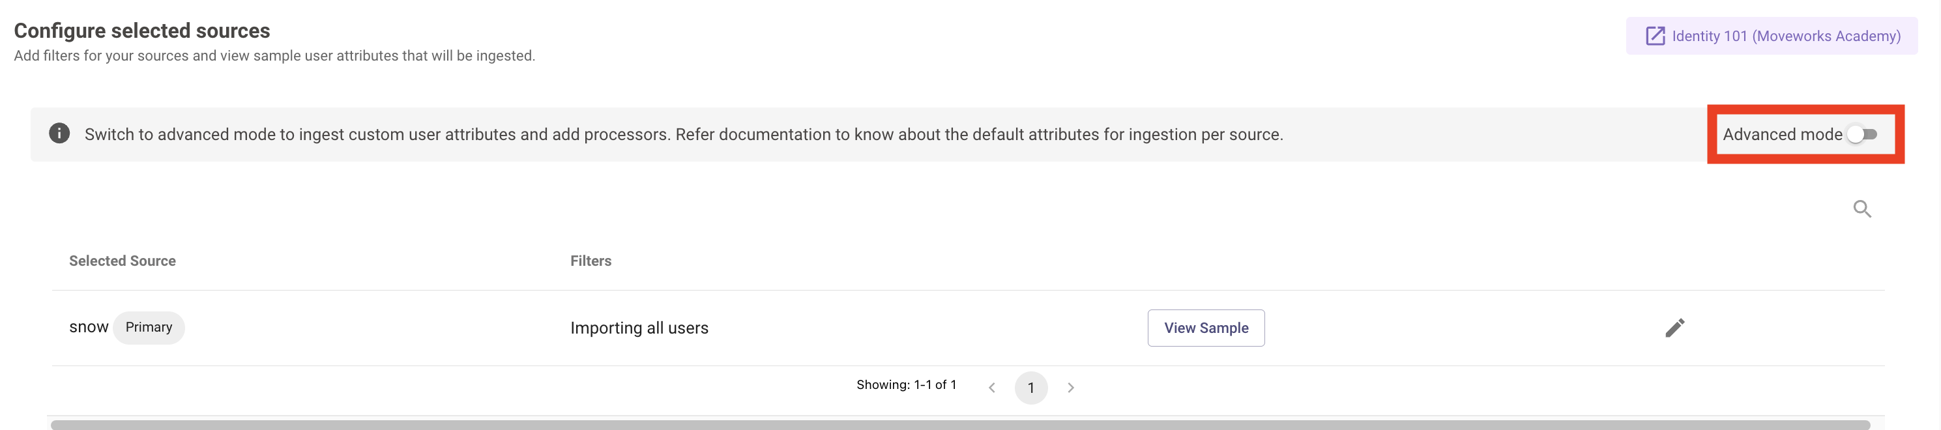Click the Importing all users filter text
This screenshot has height=430, width=1941.
(x=639, y=328)
